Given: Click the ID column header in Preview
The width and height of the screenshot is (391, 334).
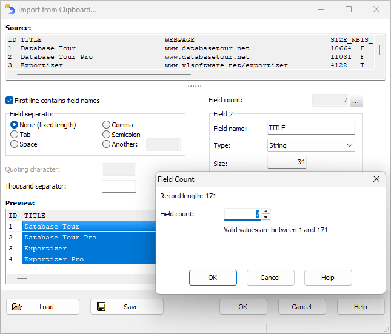Looking at the screenshot, I should (13, 216).
